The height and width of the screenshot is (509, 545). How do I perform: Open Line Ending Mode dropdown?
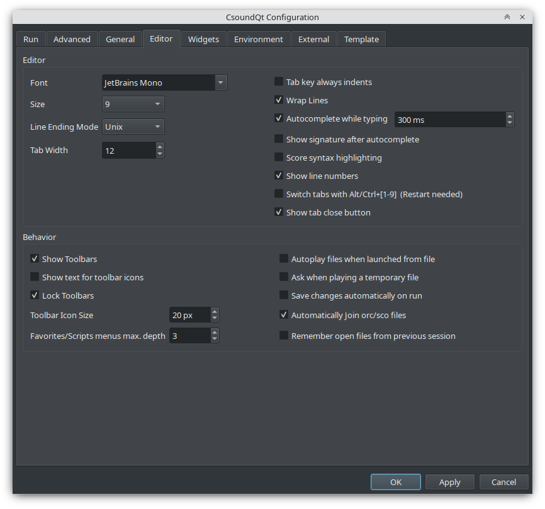click(x=133, y=127)
